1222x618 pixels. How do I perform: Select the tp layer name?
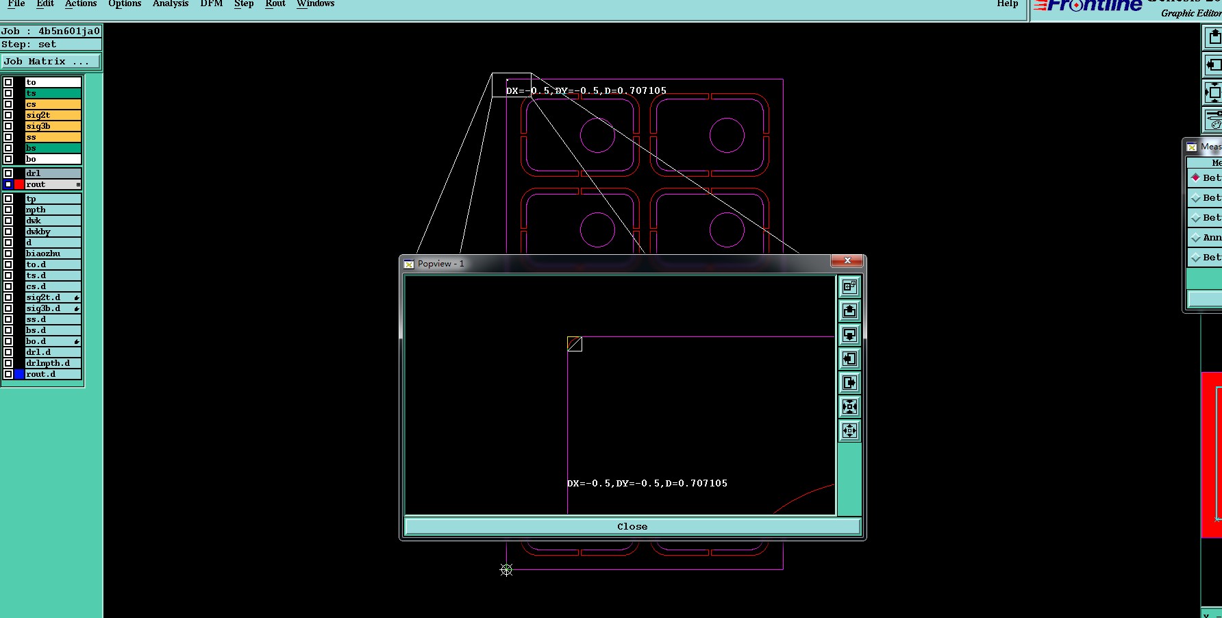tap(53, 199)
